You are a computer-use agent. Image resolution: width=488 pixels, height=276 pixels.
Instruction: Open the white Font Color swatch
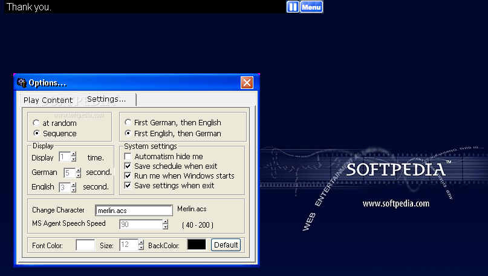click(85, 245)
